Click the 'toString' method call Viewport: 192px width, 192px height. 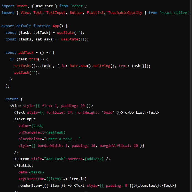[x=102, y=66]
